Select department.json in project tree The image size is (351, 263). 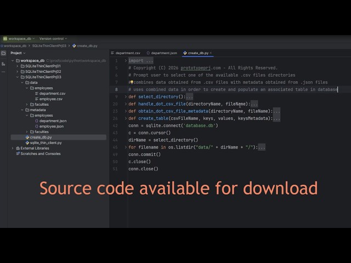coord(53,121)
